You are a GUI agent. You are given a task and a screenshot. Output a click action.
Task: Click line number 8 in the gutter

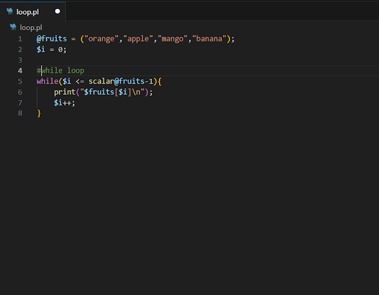[x=20, y=113]
